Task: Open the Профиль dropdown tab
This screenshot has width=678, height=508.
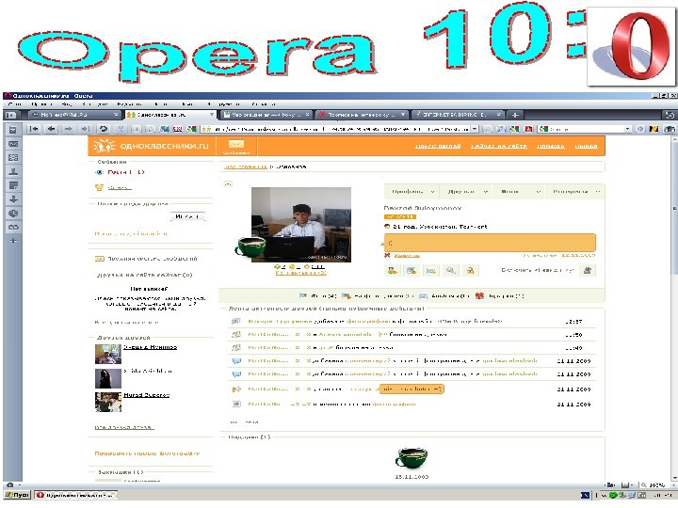Action: 412,191
